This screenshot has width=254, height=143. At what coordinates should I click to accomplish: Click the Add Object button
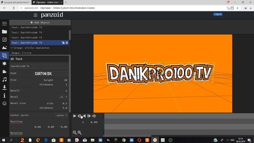pos(40,22)
